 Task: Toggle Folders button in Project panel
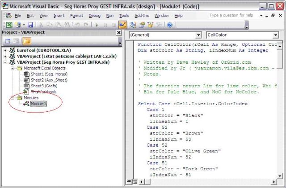27,41
